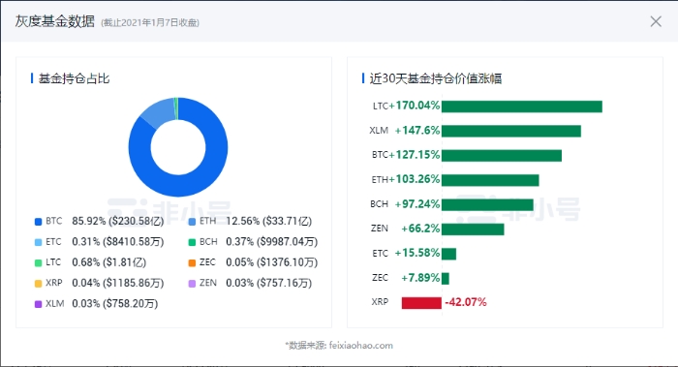Click the BTC blue legend swatch
The height and width of the screenshot is (367, 678).
[x=38, y=222]
